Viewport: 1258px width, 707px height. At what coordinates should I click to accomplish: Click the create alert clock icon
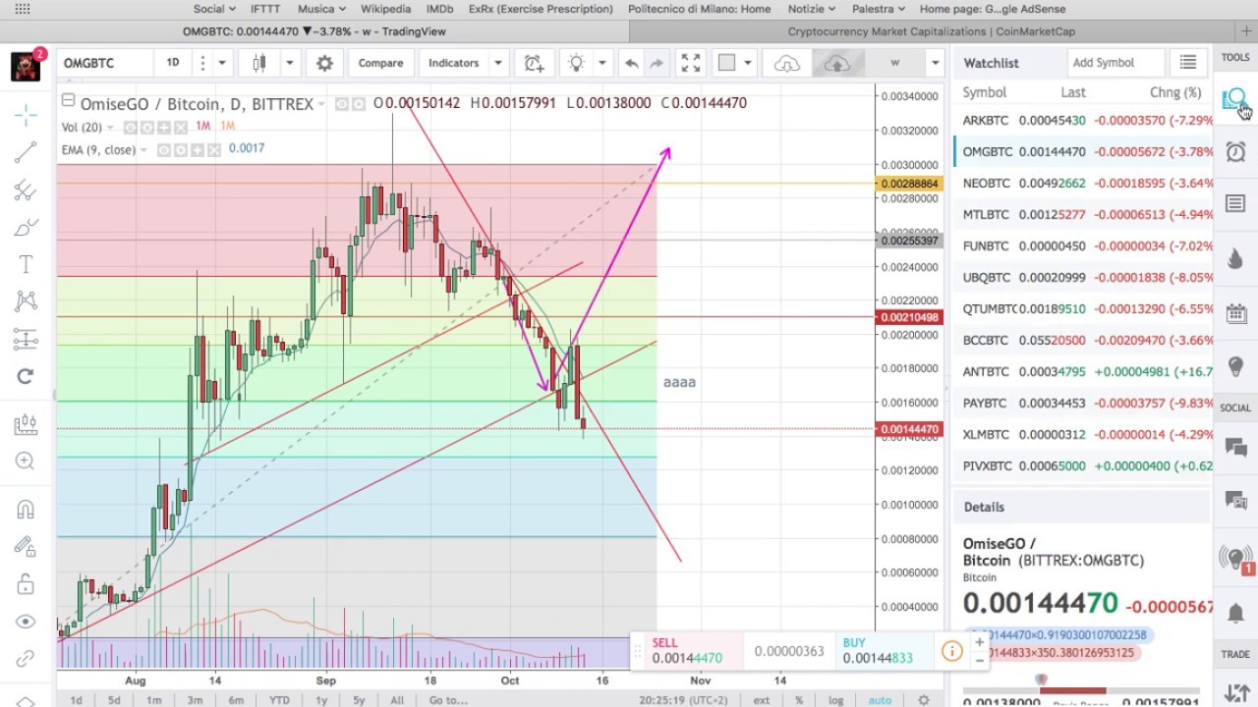534,63
